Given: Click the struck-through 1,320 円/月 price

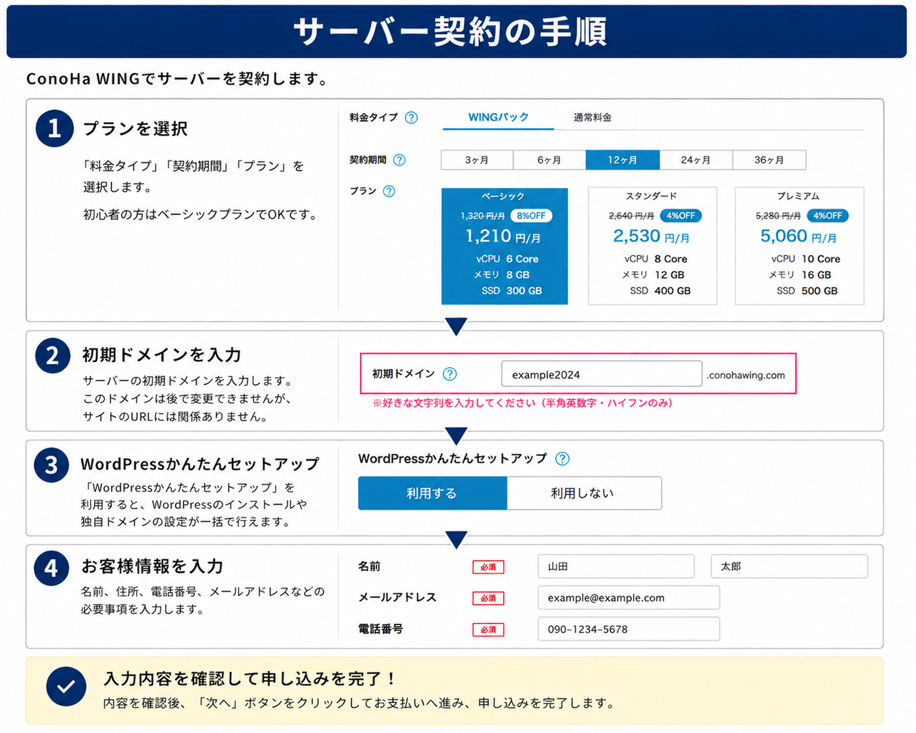Looking at the screenshot, I should click(483, 216).
